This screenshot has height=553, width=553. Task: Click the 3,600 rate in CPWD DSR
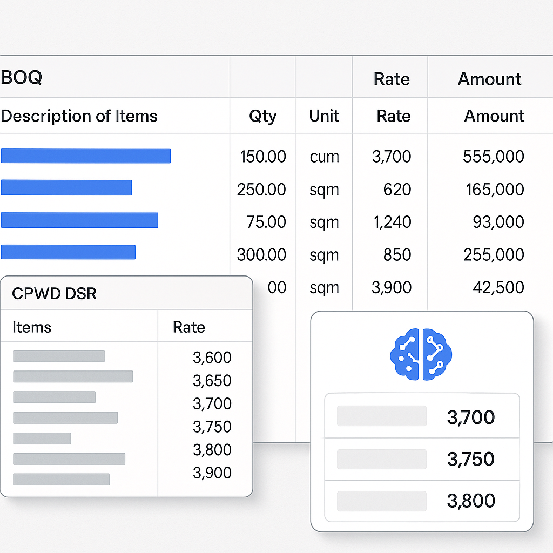(x=212, y=358)
